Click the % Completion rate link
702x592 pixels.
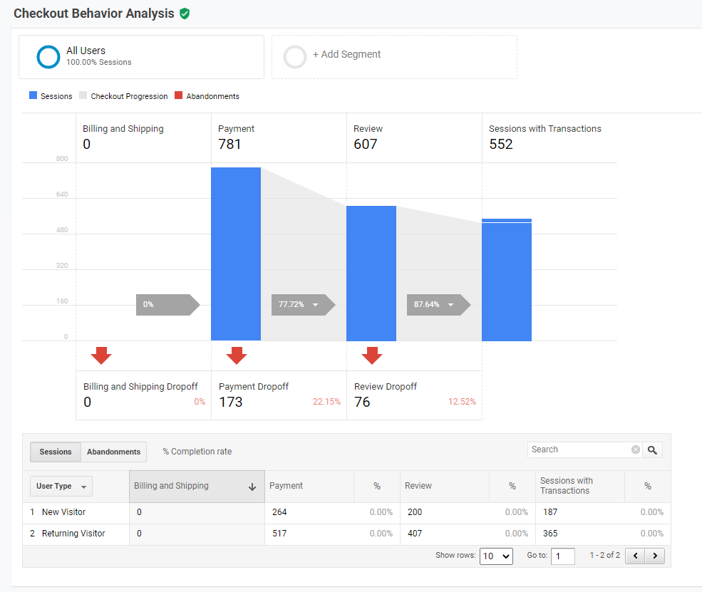(x=197, y=452)
